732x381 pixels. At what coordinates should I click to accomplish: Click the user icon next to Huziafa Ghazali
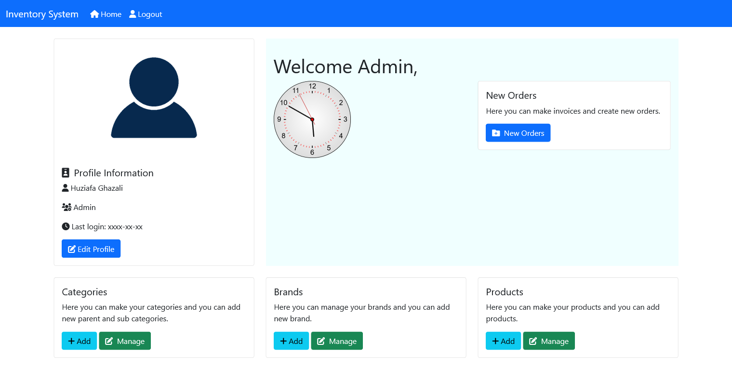(x=65, y=188)
